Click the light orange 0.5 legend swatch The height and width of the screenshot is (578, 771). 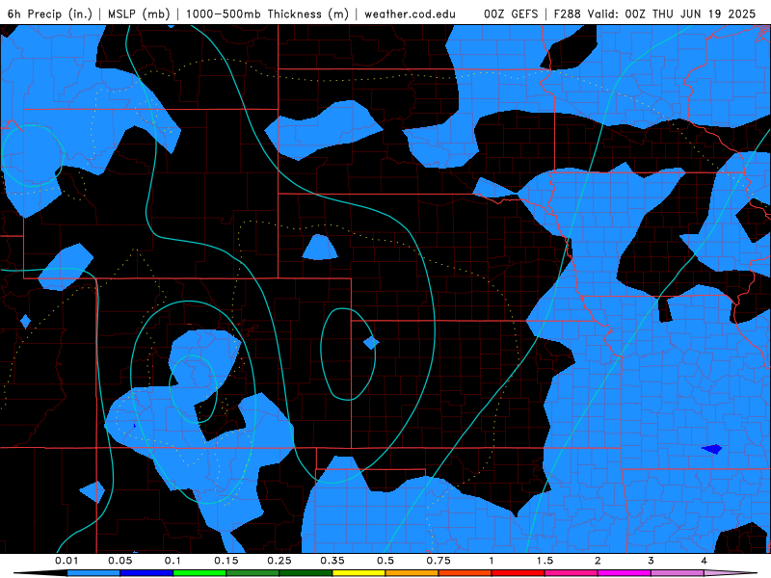click(412, 573)
